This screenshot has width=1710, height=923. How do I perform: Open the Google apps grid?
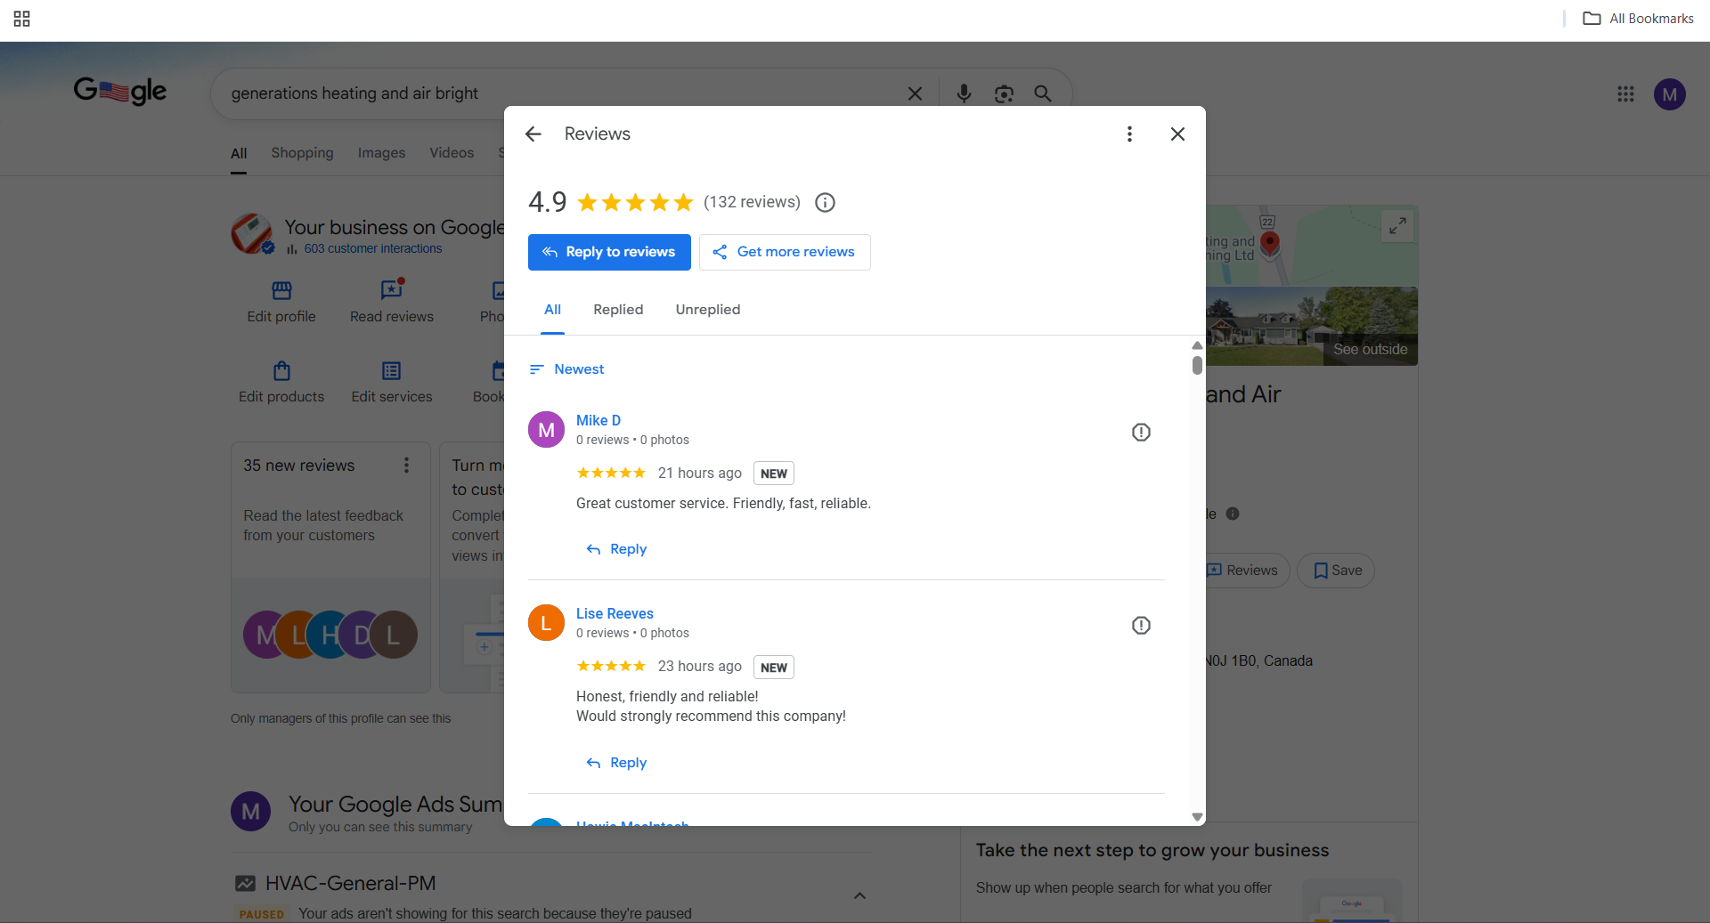pyautogui.click(x=1625, y=93)
